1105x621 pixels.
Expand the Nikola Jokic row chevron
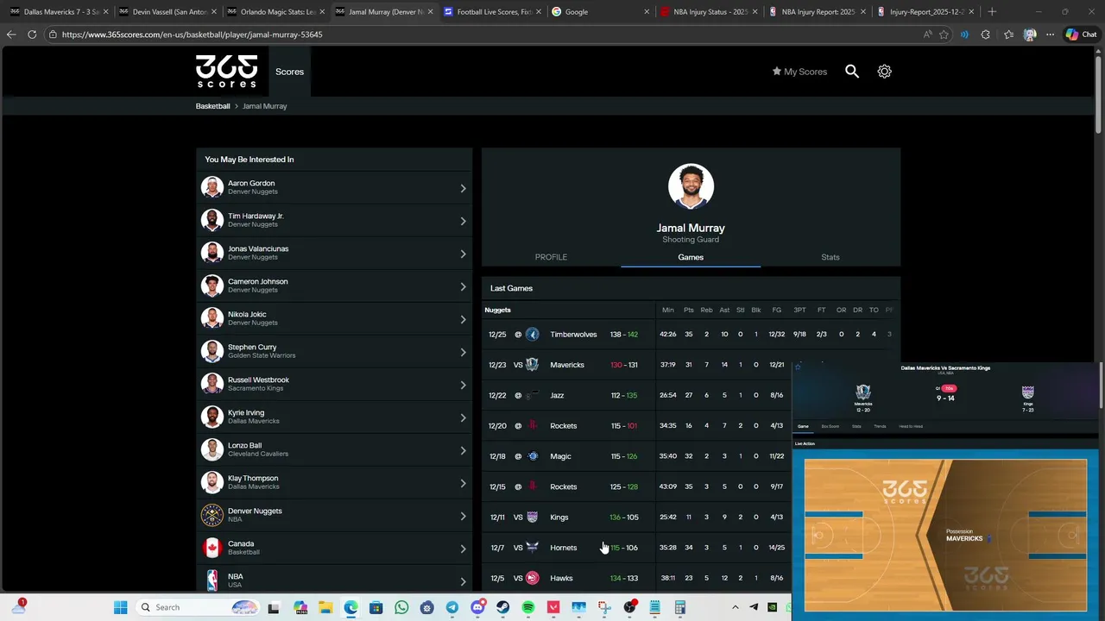pos(463,319)
